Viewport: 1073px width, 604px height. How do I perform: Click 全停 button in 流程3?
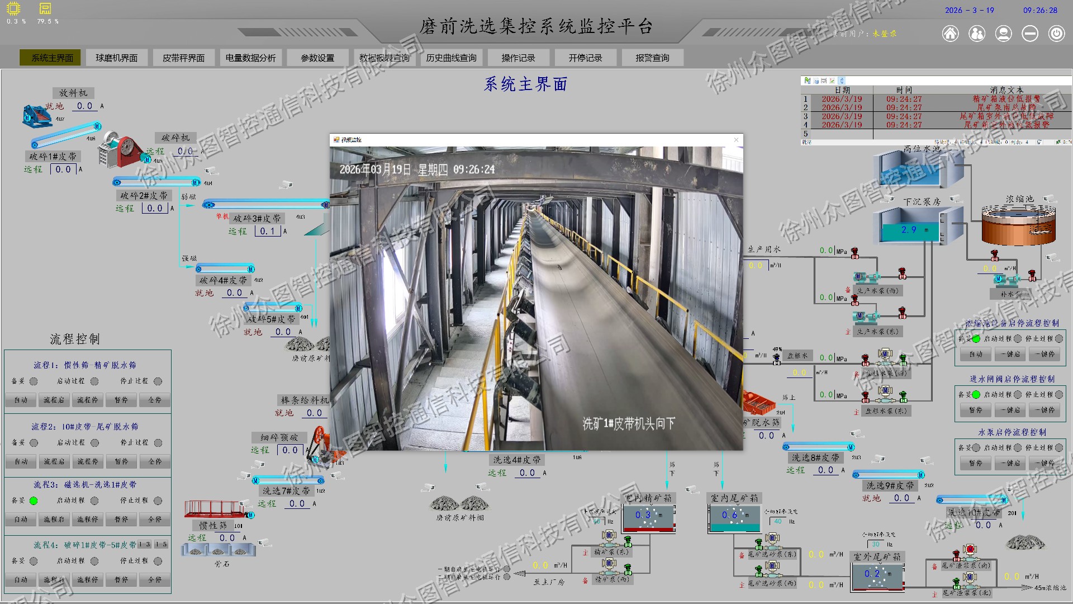155,520
